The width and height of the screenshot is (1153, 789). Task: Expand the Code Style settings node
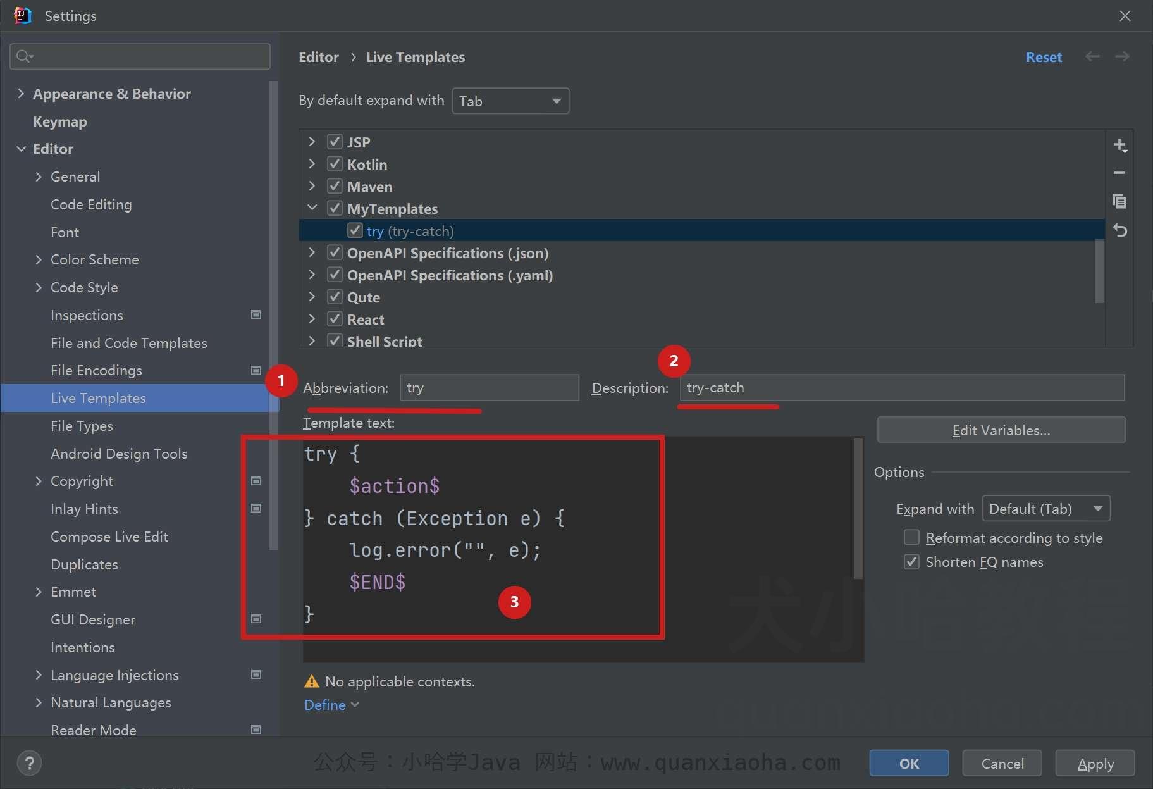tap(39, 287)
